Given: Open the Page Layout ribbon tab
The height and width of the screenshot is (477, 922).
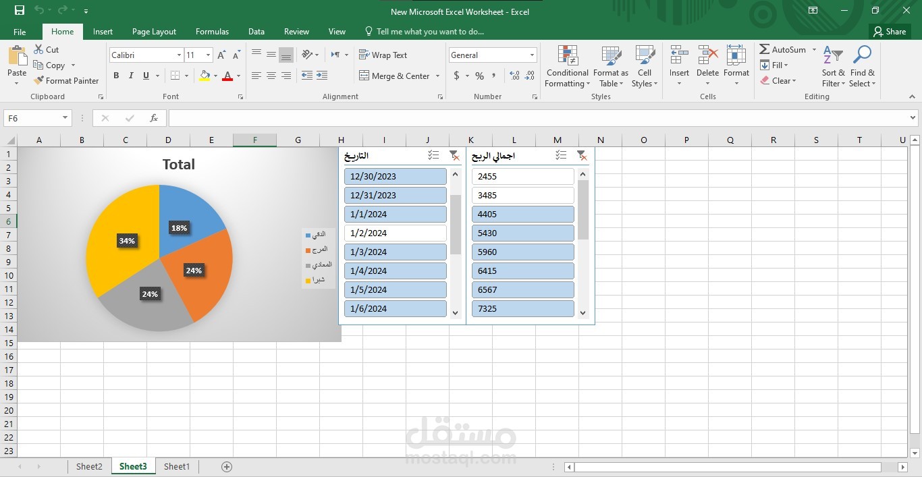Looking at the screenshot, I should tap(154, 32).
